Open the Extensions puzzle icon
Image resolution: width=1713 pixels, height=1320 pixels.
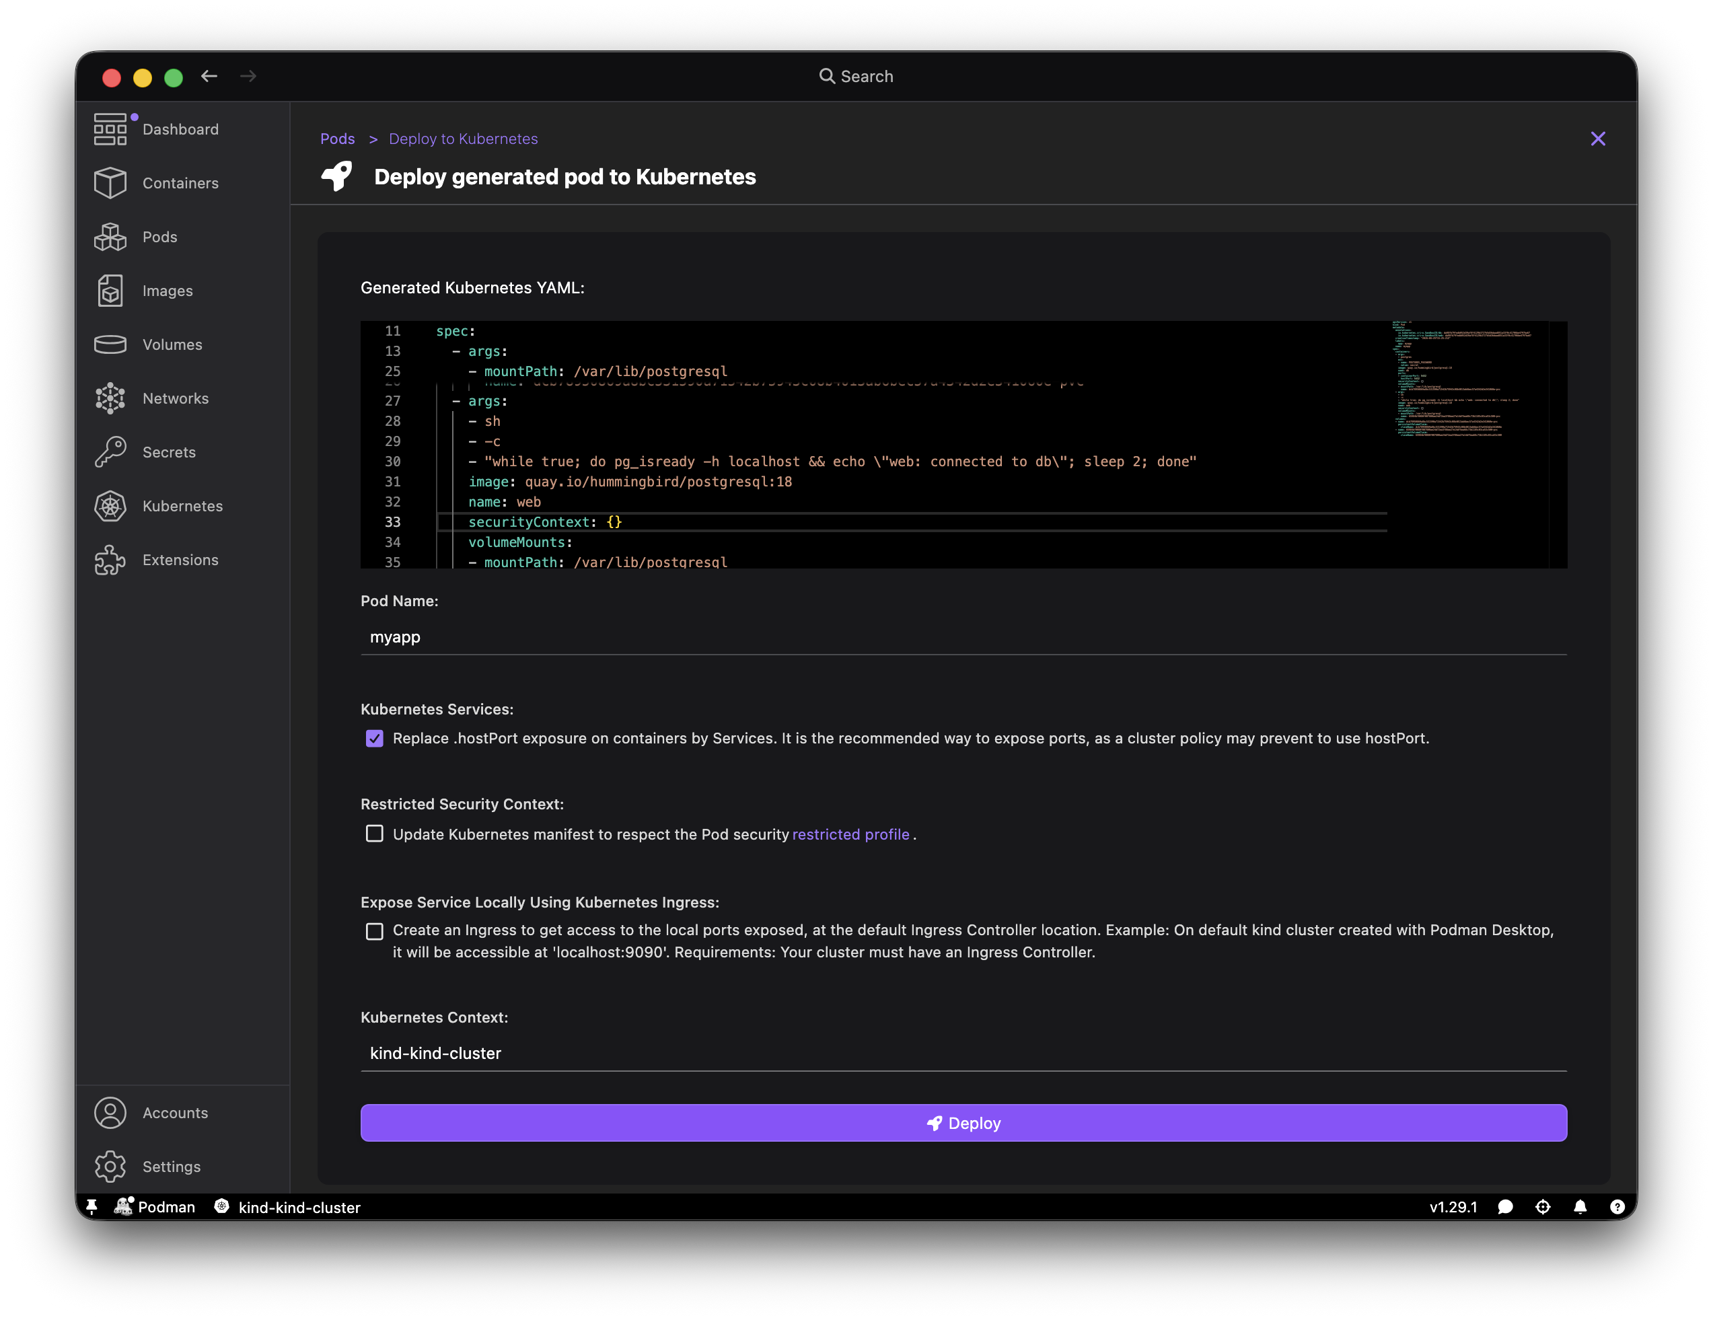click(x=110, y=560)
